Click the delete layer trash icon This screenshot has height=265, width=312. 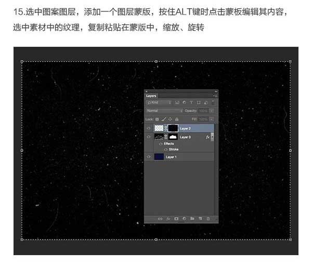pos(208,219)
